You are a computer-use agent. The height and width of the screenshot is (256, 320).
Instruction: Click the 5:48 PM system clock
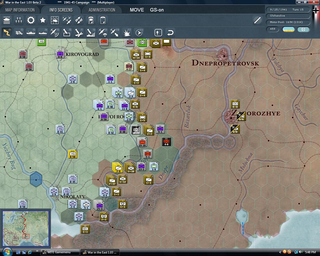pyautogui.click(x=310, y=252)
